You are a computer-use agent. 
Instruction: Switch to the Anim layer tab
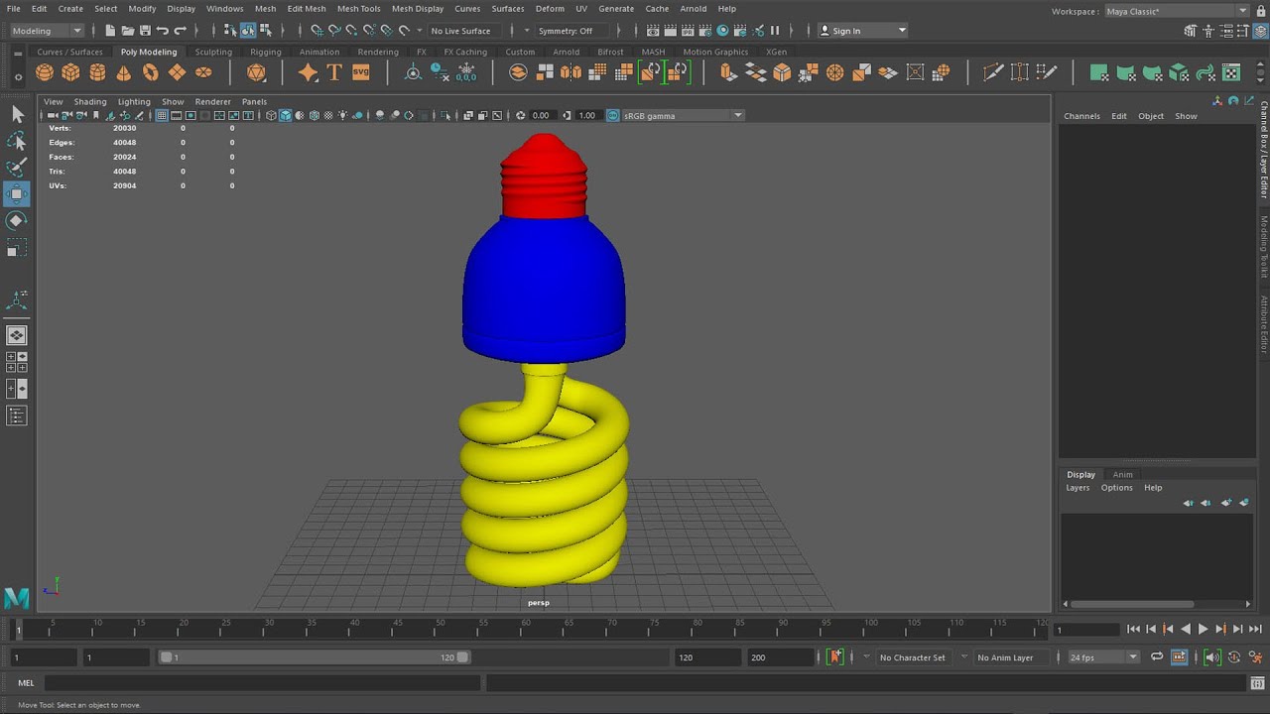point(1122,474)
